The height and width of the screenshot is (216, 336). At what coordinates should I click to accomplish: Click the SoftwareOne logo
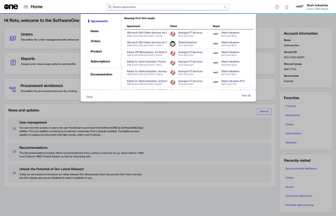coord(11,7)
